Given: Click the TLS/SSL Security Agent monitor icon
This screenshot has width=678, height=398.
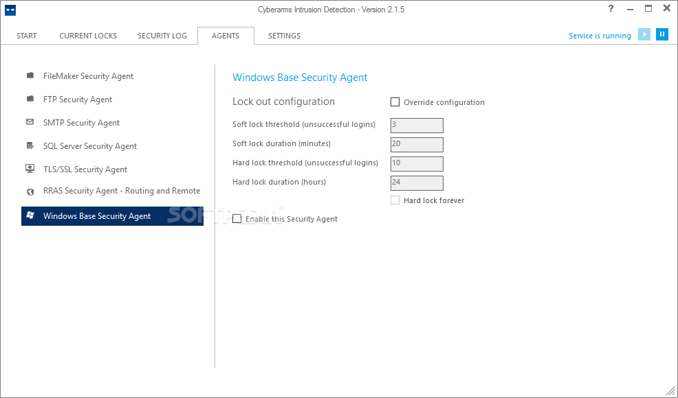Looking at the screenshot, I should (30, 168).
